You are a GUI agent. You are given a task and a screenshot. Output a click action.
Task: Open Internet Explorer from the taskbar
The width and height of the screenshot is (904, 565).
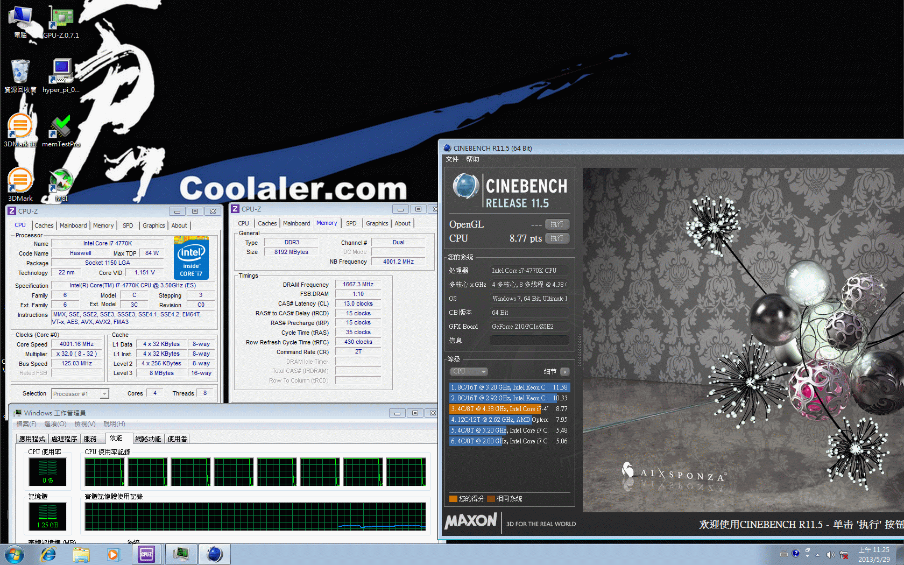coord(48,554)
